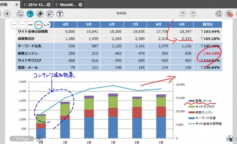Viewport: 237px width, 144px height.
Task: Close the 2014-12 tab
Action: click(49, 5)
